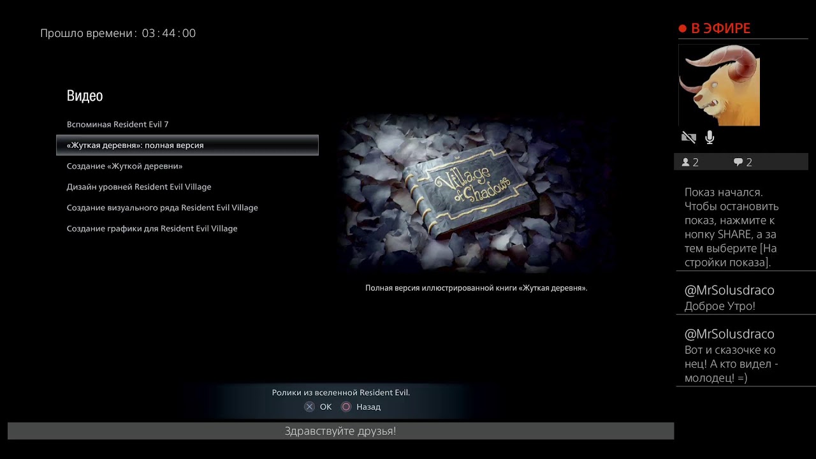Viewport: 816px width, 459px height.
Task: Click the broadcaster horned lion avatar
Action: pos(719,85)
